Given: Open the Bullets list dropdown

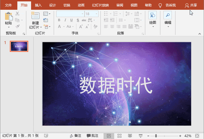Looking at the screenshot, I should tap(111, 14).
